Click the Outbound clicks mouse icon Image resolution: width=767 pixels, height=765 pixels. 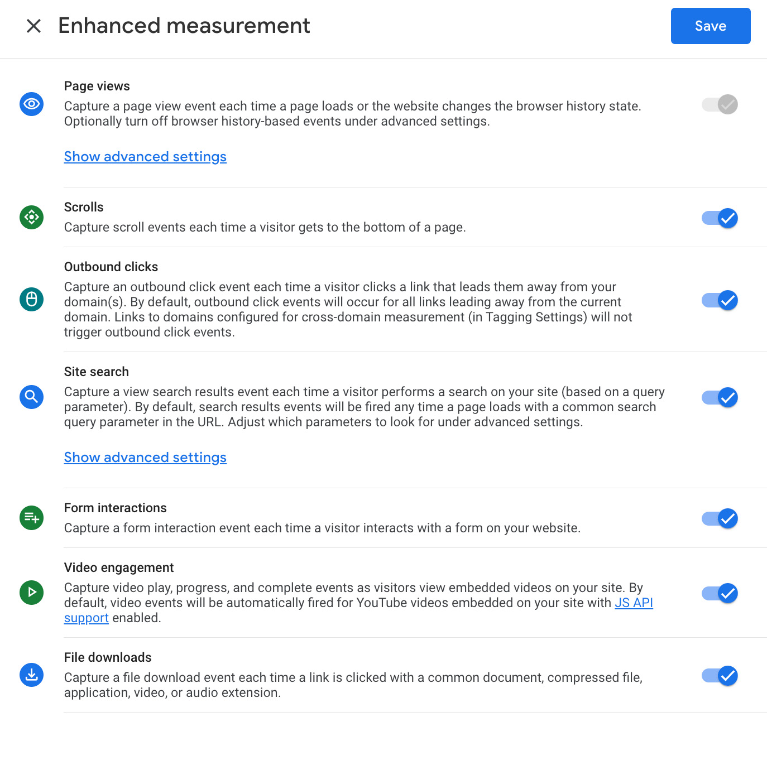(31, 299)
